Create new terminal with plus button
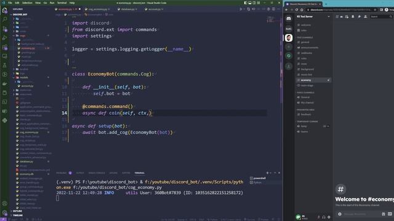394x221 pixels. (x=267, y=173)
